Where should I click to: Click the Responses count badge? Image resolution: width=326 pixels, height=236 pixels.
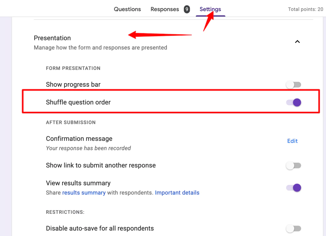187,9
